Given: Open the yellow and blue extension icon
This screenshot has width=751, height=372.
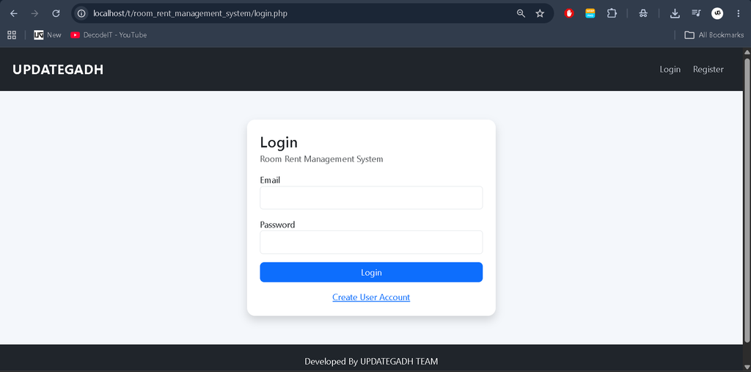Looking at the screenshot, I should click(590, 13).
